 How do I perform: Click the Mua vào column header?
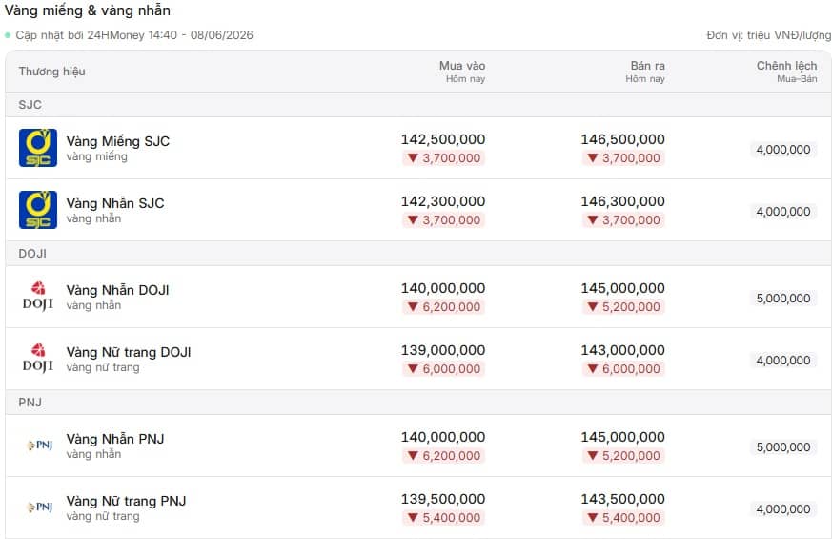click(462, 72)
